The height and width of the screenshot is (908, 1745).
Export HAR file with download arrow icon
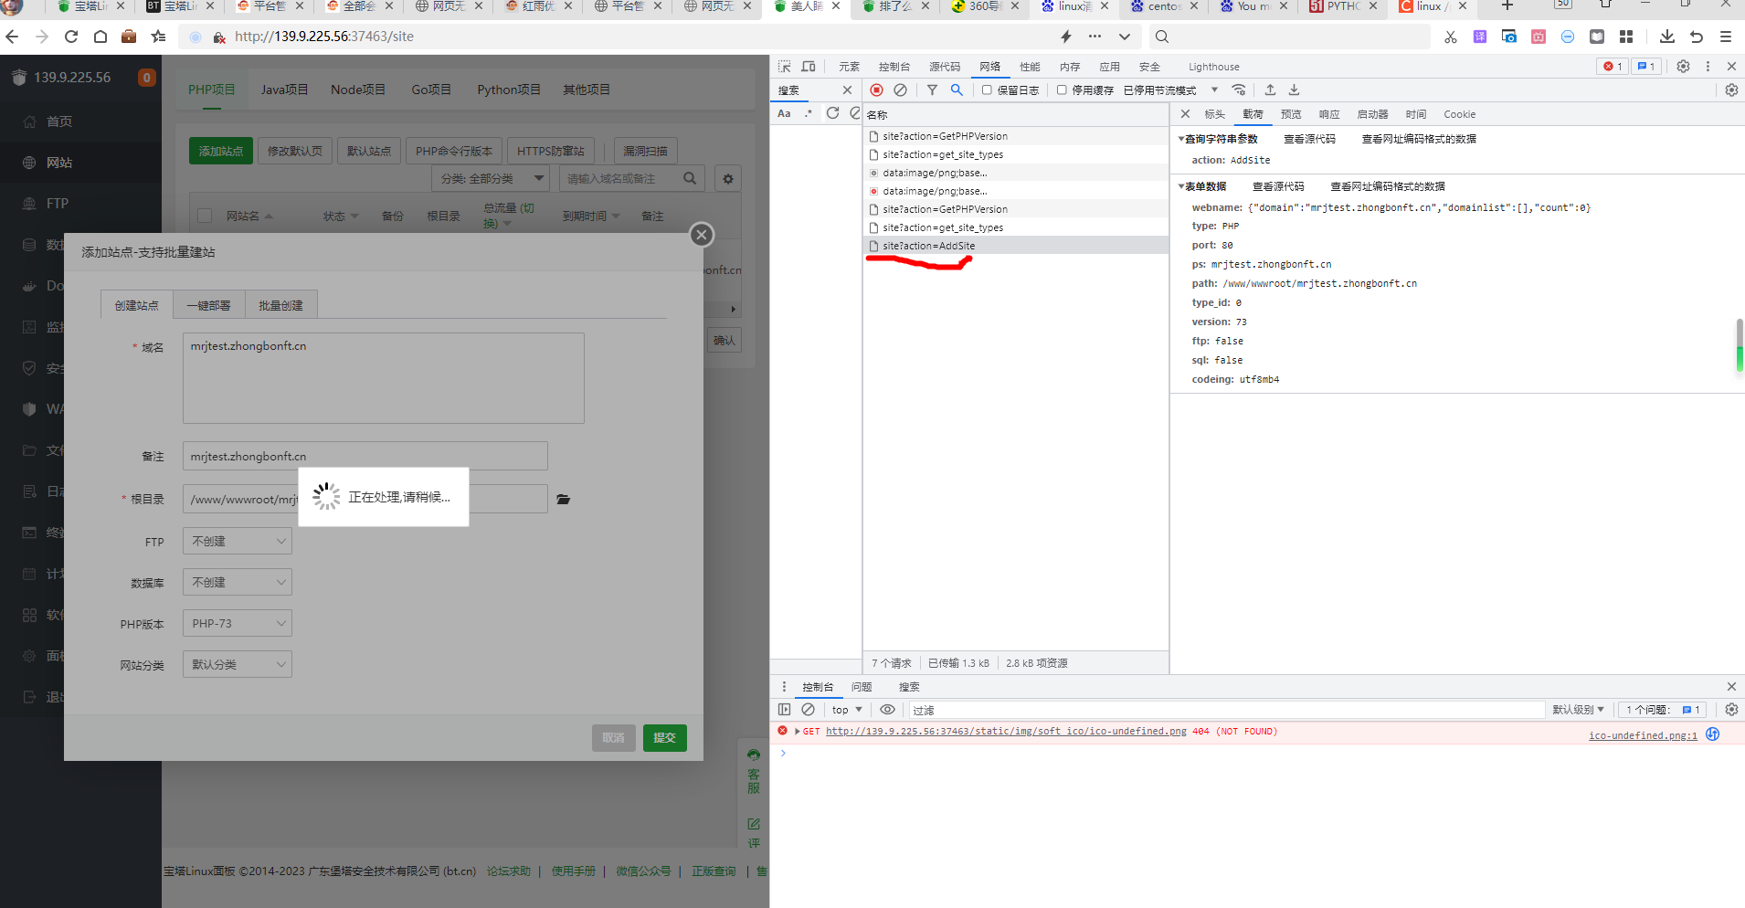(x=1294, y=90)
